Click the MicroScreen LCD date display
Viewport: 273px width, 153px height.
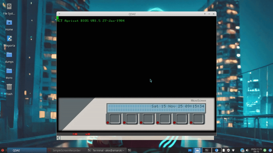156,108
